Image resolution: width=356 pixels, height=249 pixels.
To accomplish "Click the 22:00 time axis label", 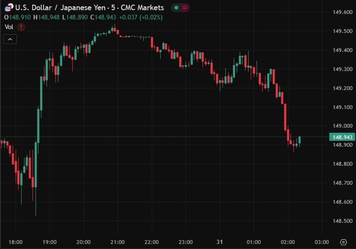I will 151,242.
